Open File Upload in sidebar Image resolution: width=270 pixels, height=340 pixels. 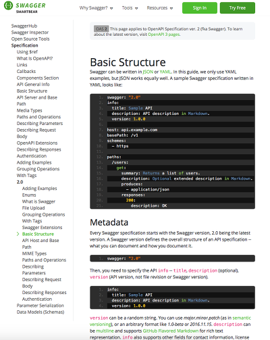(x=33, y=208)
